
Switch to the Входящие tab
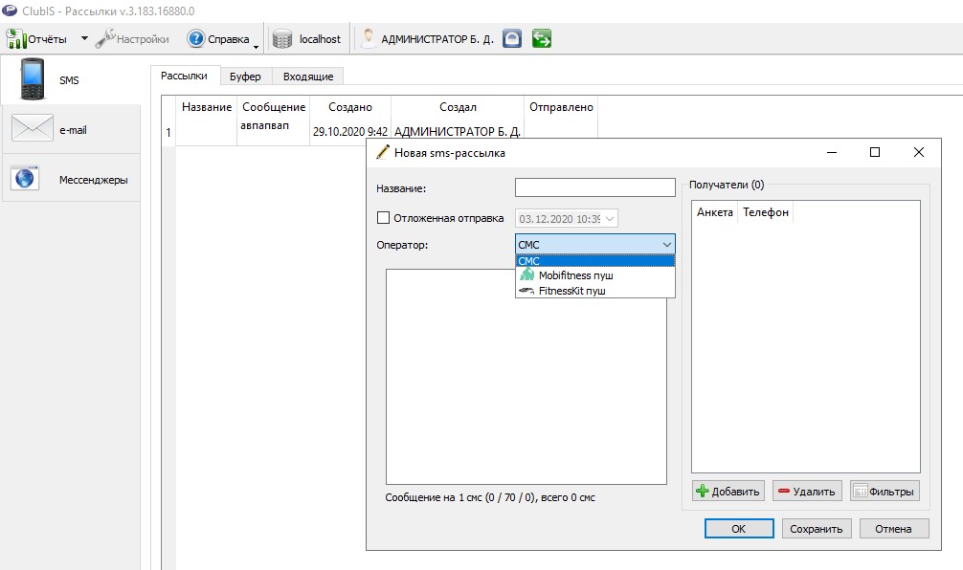pyautogui.click(x=308, y=77)
